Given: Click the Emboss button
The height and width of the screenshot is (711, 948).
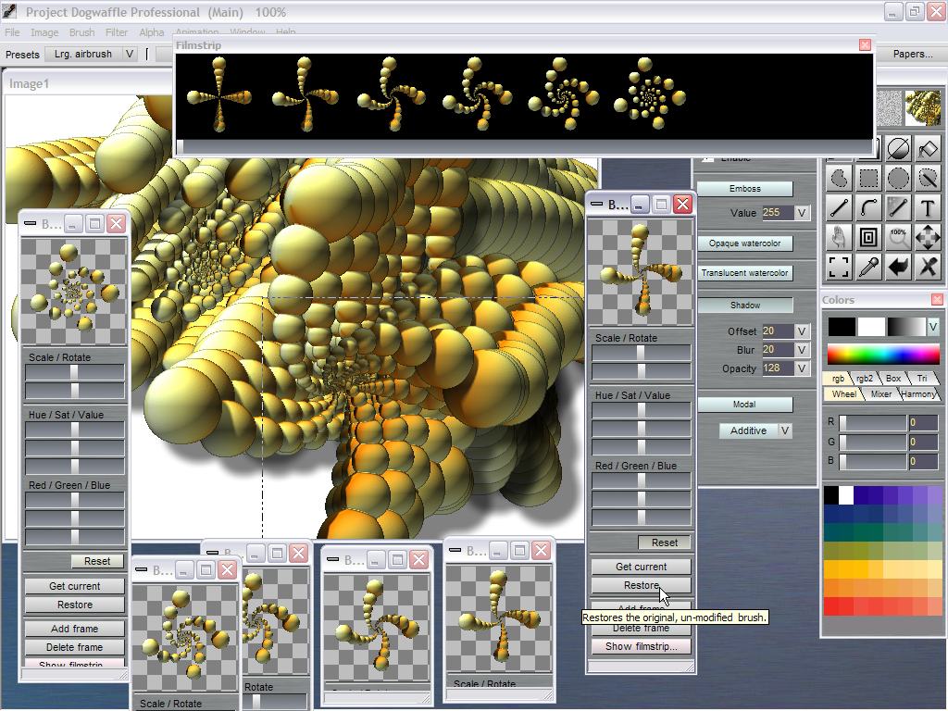Looking at the screenshot, I should pos(744,189).
